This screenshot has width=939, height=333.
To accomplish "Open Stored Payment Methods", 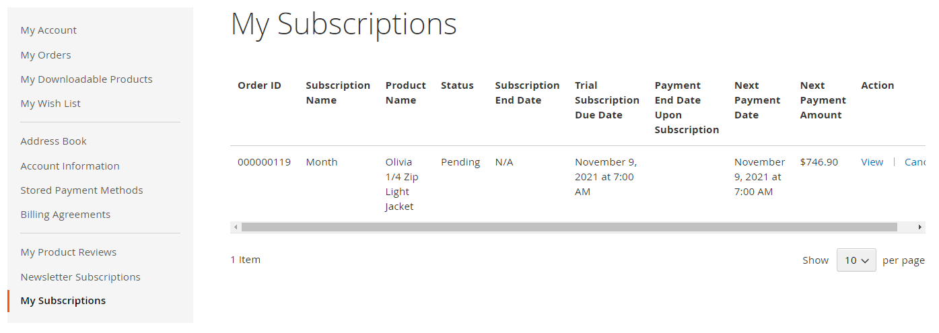I will coord(81,190).
